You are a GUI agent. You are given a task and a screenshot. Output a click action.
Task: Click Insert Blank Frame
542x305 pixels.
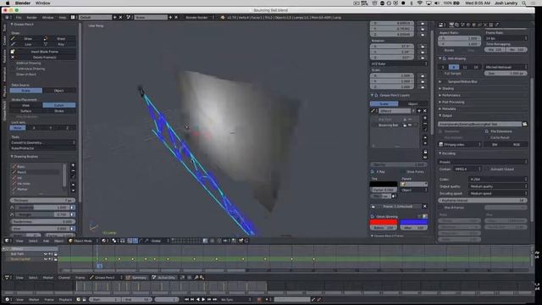tap(43, 52)
